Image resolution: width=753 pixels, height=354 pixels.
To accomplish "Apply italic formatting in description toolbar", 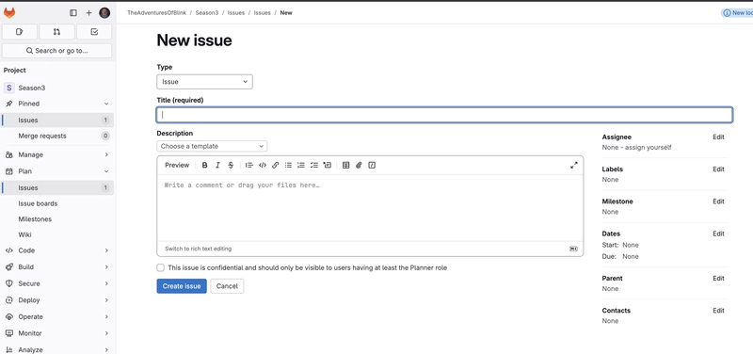I will tap(217, 166).
